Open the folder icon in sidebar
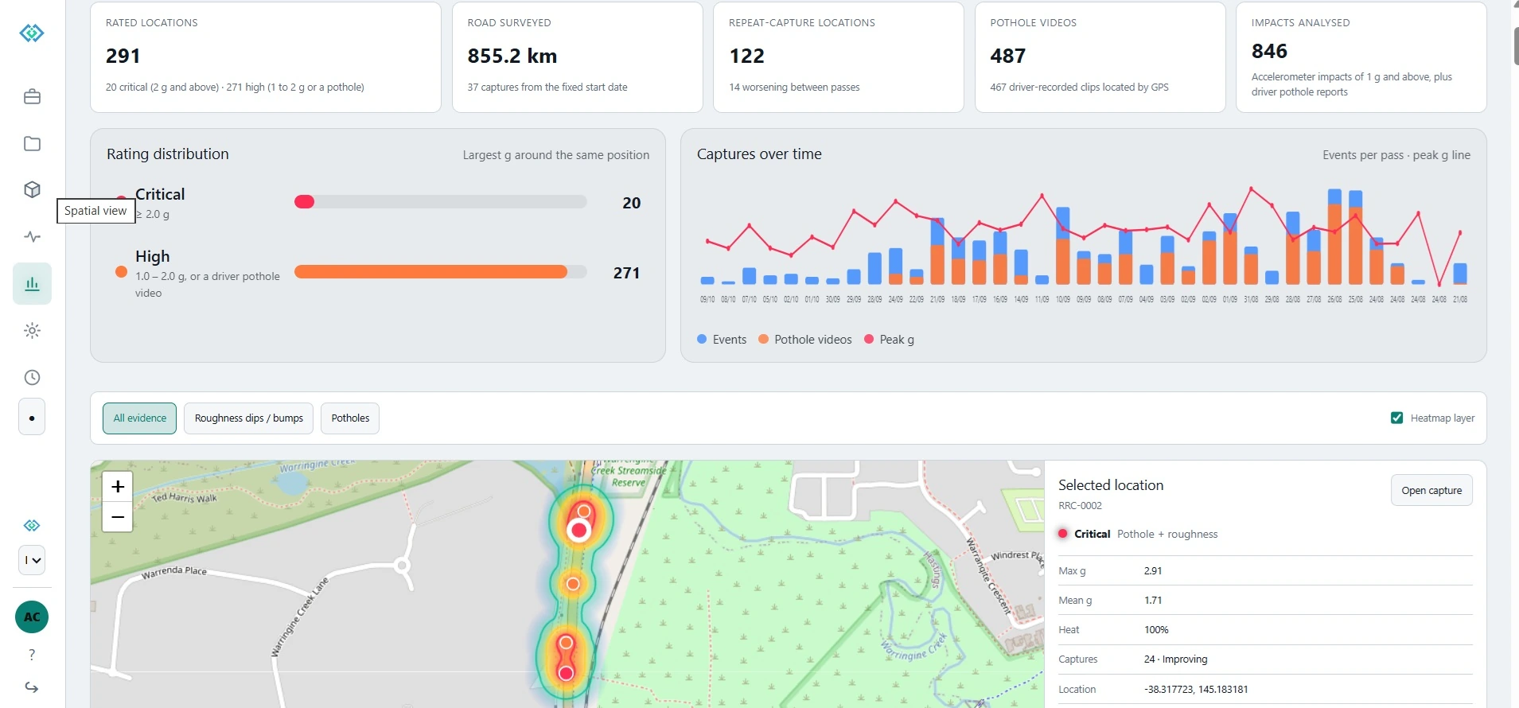This screenshot has width=1519, height=708. tap(32, 144)
